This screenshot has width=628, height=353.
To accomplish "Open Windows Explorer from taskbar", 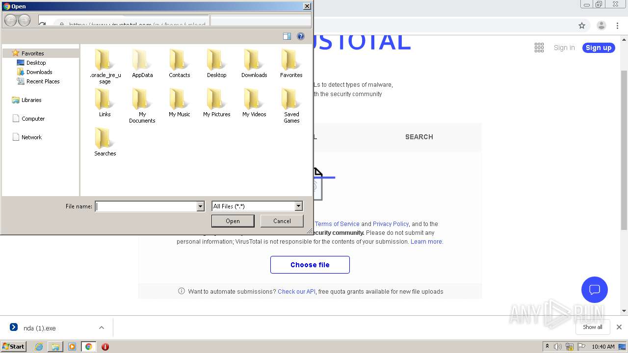I will pyautogui.click(x=55, y=347).
